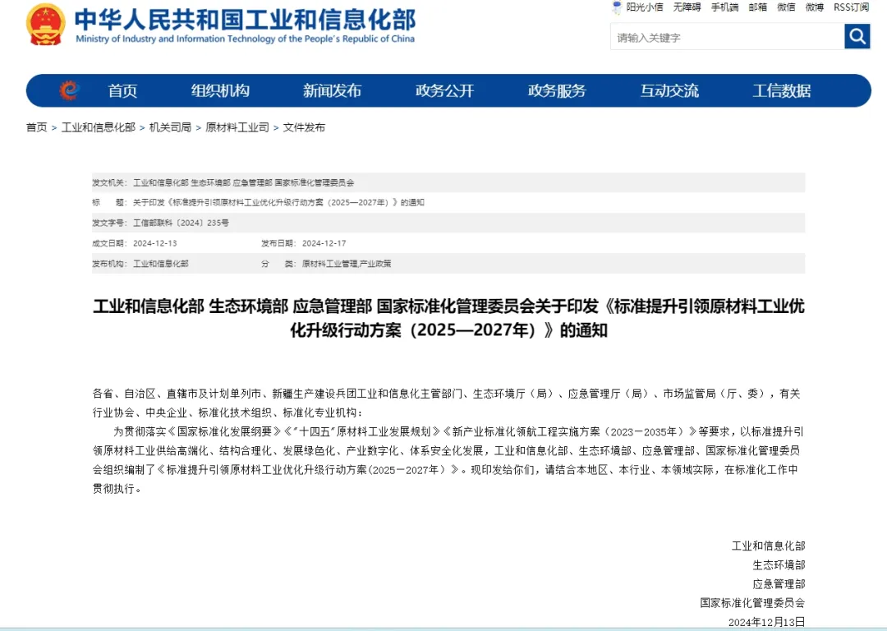
Task: Go to 新闻发布 section
Action: [x=332, y=91]
